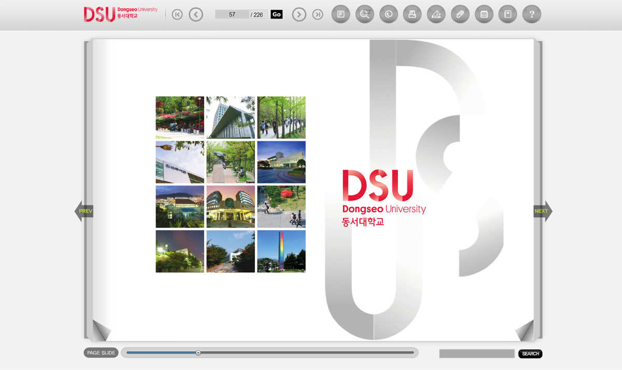Advance to next page using toolbar arrow
622x370 pixels.
[299, 14]
